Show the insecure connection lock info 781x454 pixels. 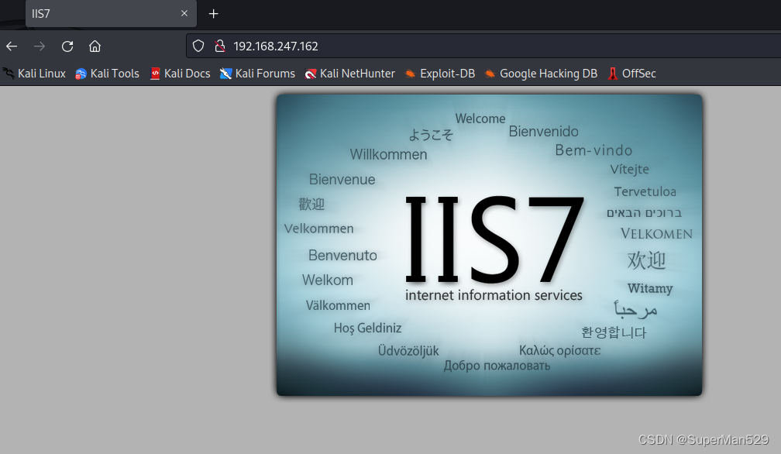(x=220, y=46)
